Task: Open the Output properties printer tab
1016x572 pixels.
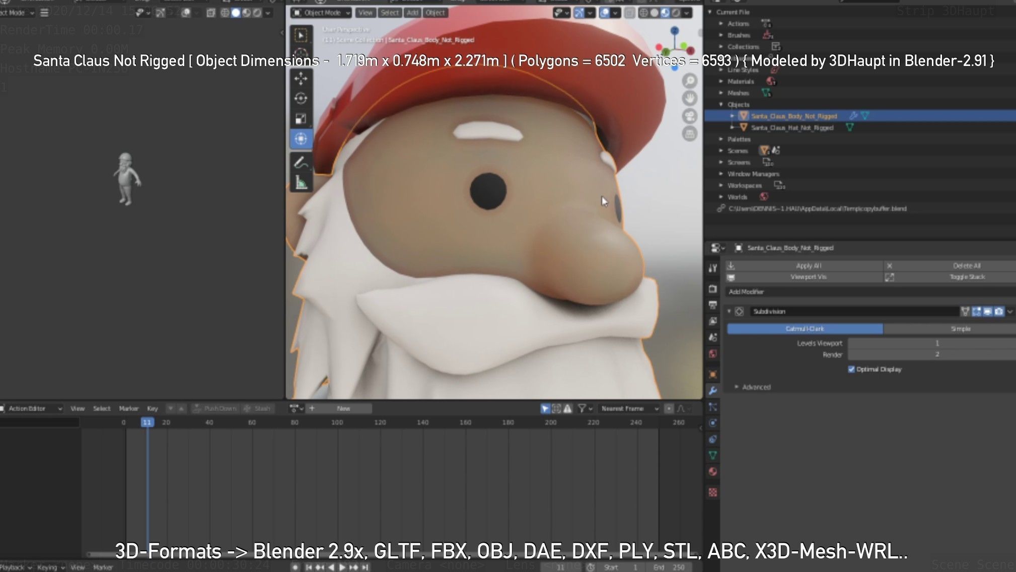Action: tap(712, 305)
